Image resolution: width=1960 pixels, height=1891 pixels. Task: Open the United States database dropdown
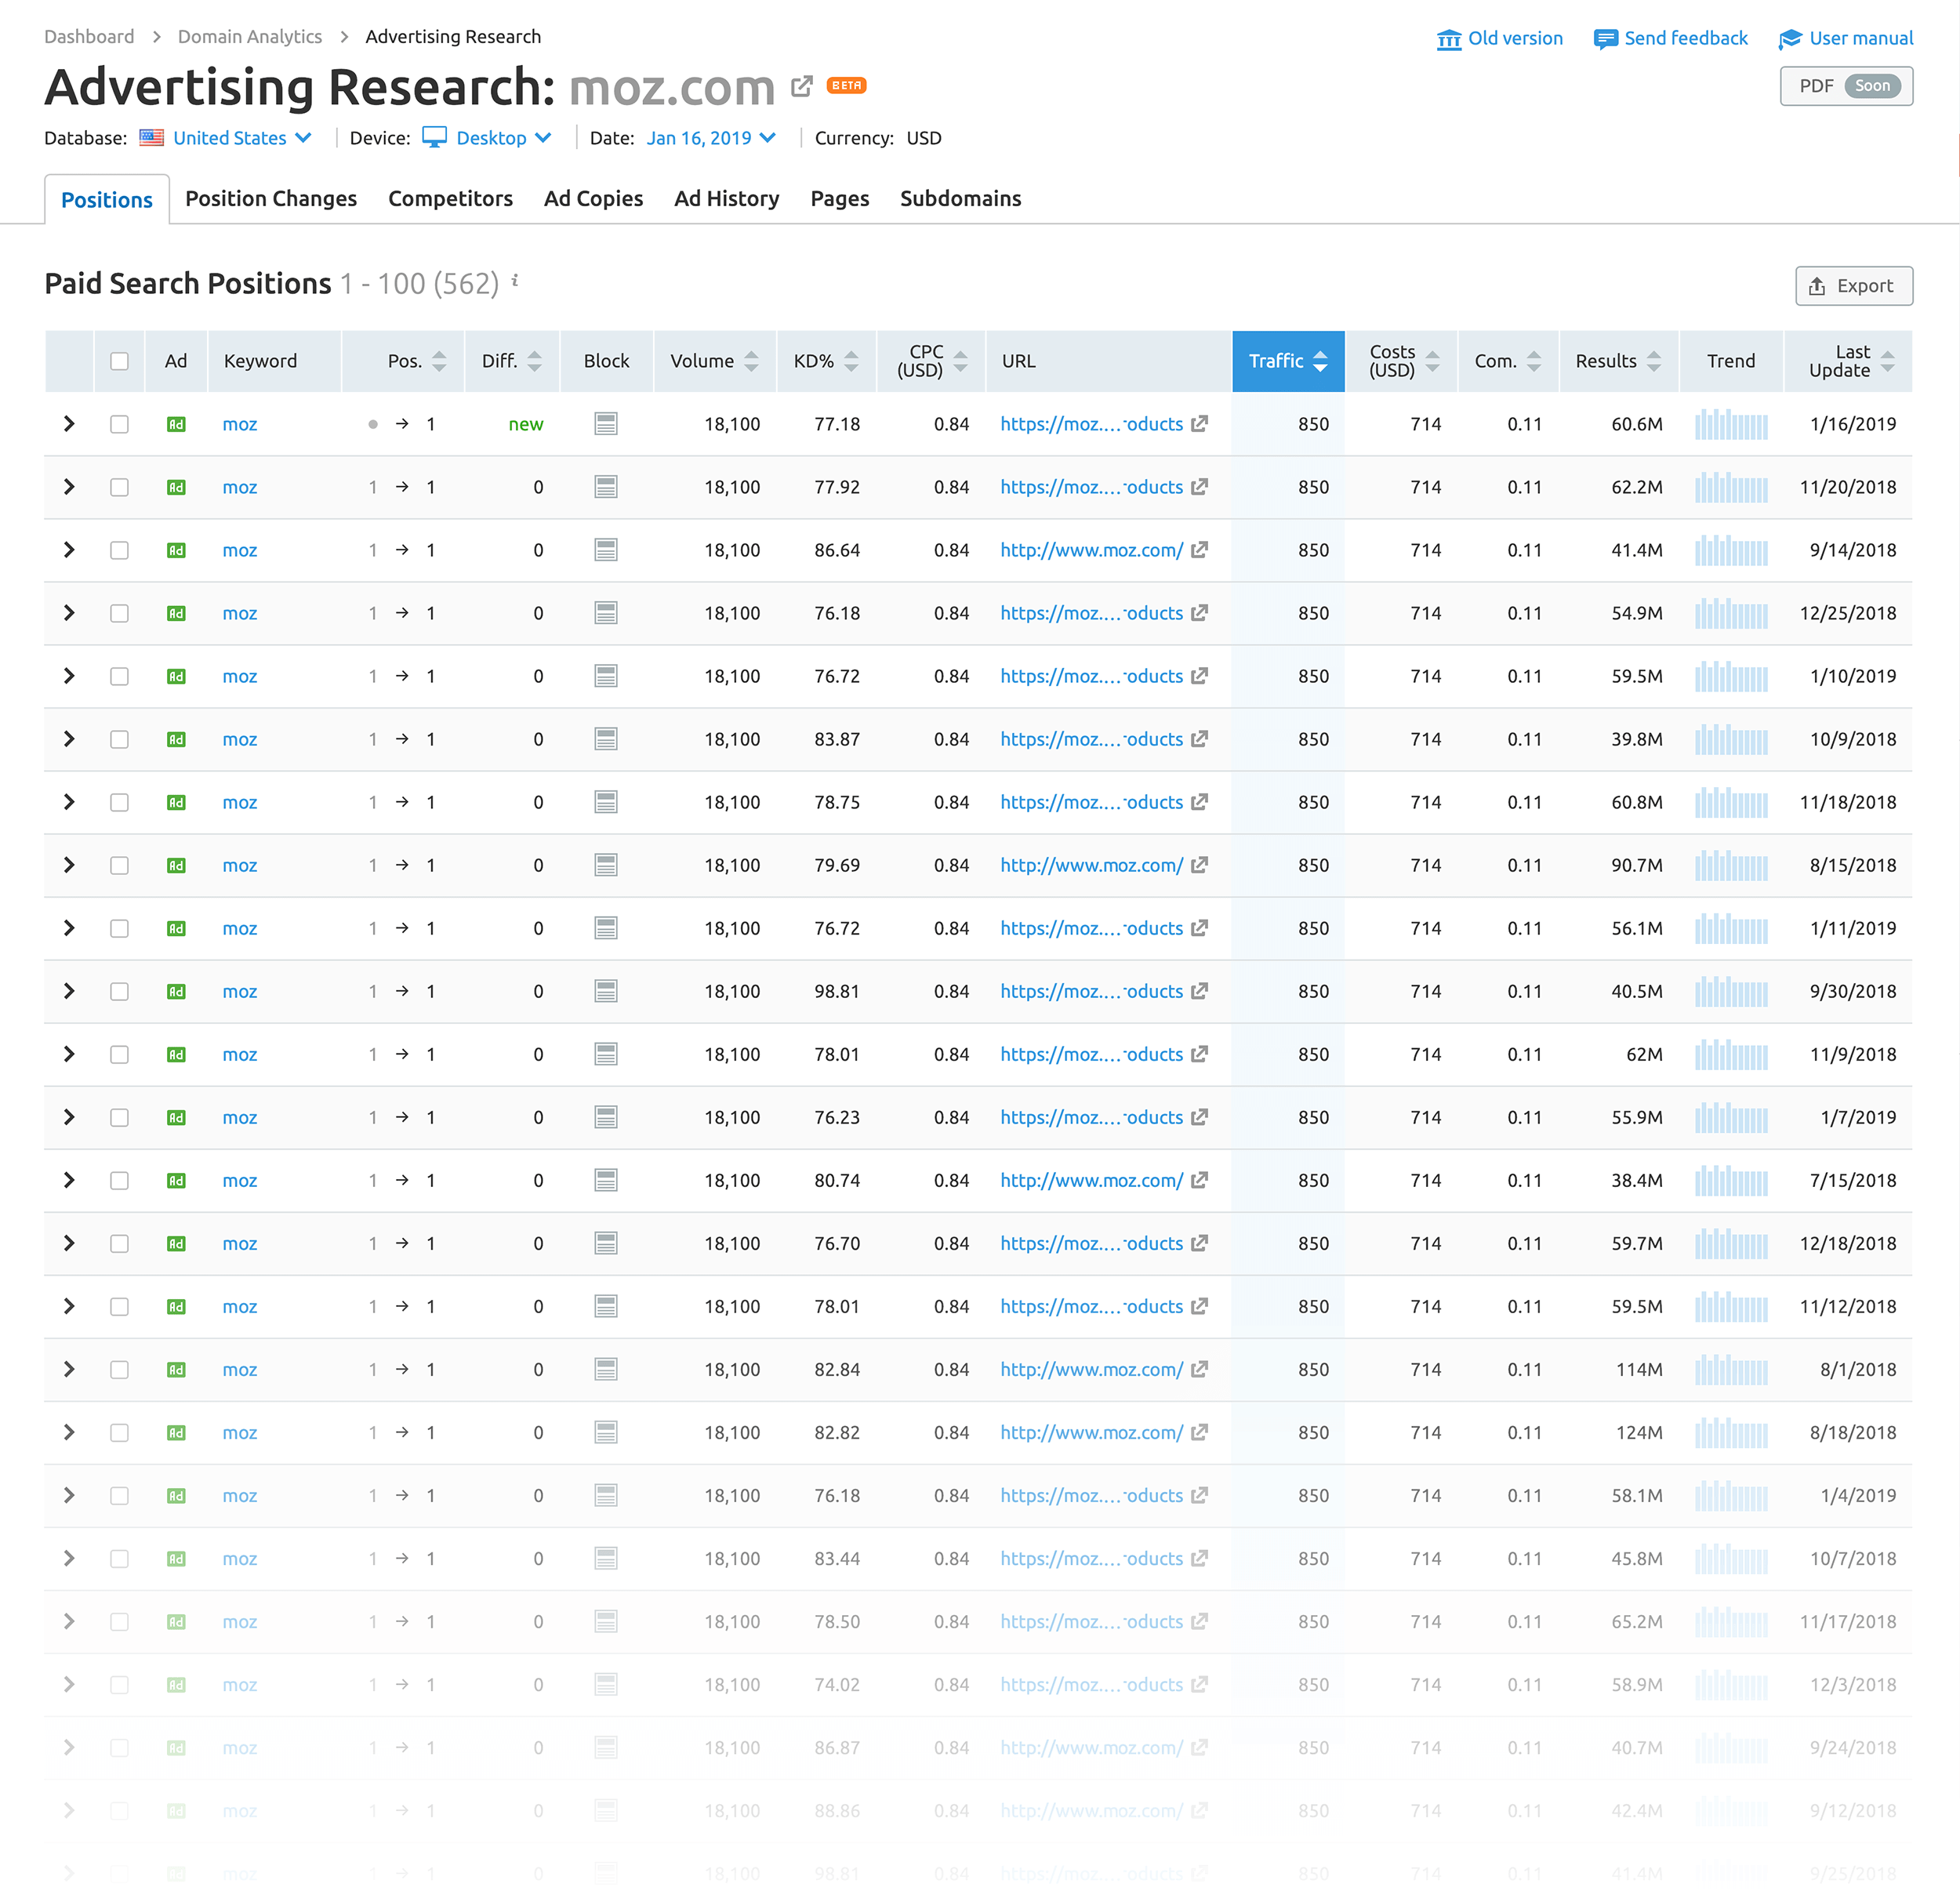click(x=241, y=138)
